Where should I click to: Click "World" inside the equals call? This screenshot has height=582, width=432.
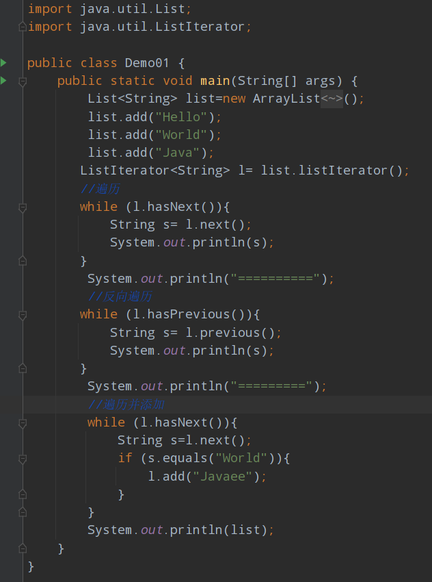[241, 458]
